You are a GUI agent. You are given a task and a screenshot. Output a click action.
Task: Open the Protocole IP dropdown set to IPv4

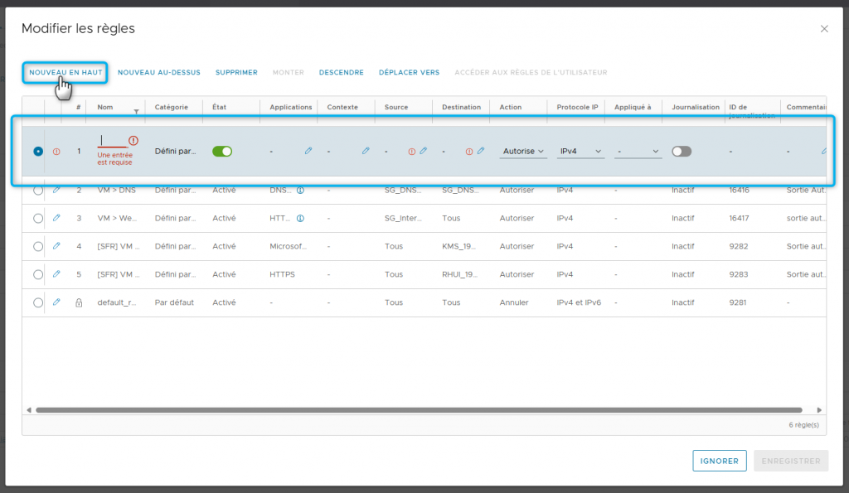point(580,152)
